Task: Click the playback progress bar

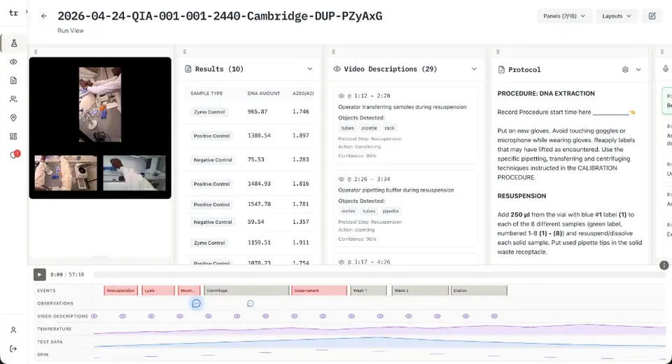Action: click(379, 274)
